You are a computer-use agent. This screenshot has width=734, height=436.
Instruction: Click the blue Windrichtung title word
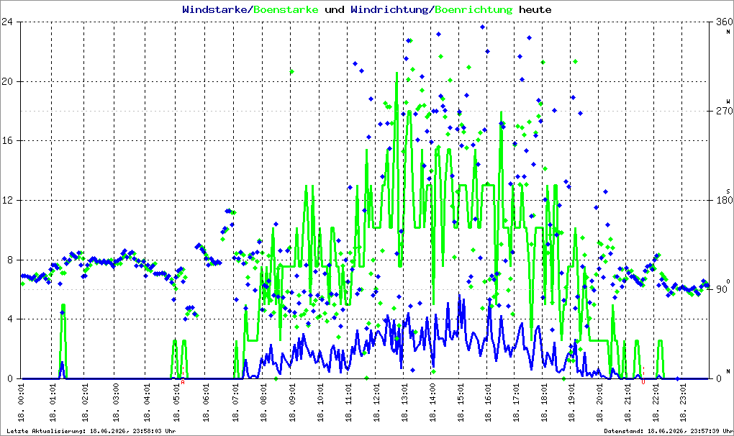pos(389,9)
